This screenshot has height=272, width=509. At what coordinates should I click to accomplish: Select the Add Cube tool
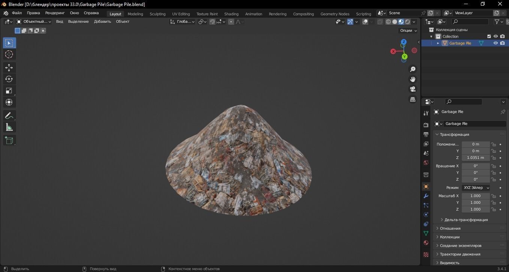[x=9, y=140]
